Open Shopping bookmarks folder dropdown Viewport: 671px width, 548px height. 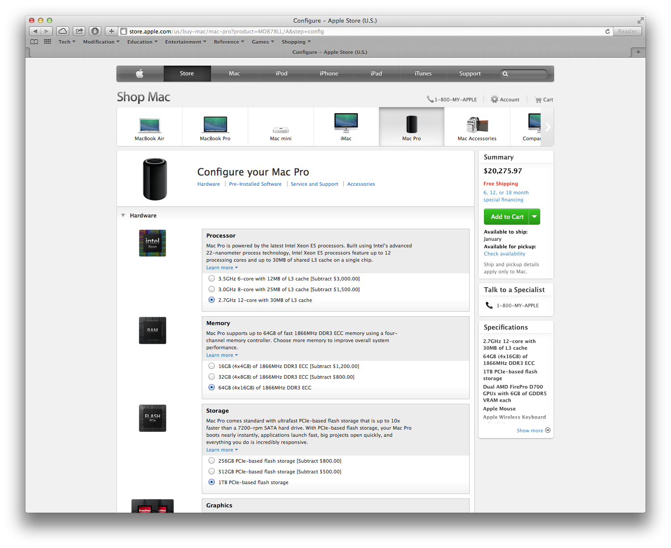point(296,42)
